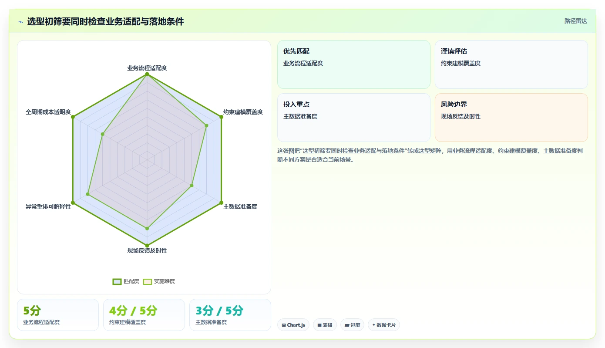Screen dimensions: 605x348
Task: Toggle the 匹配度 legend swatch
Action: pos(117,281)
